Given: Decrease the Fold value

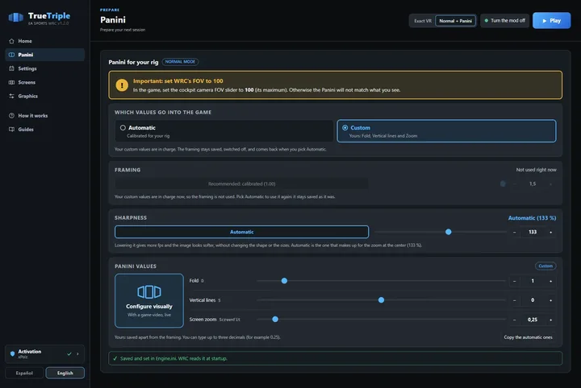Looking at the screenshot, I should [514, 281].
